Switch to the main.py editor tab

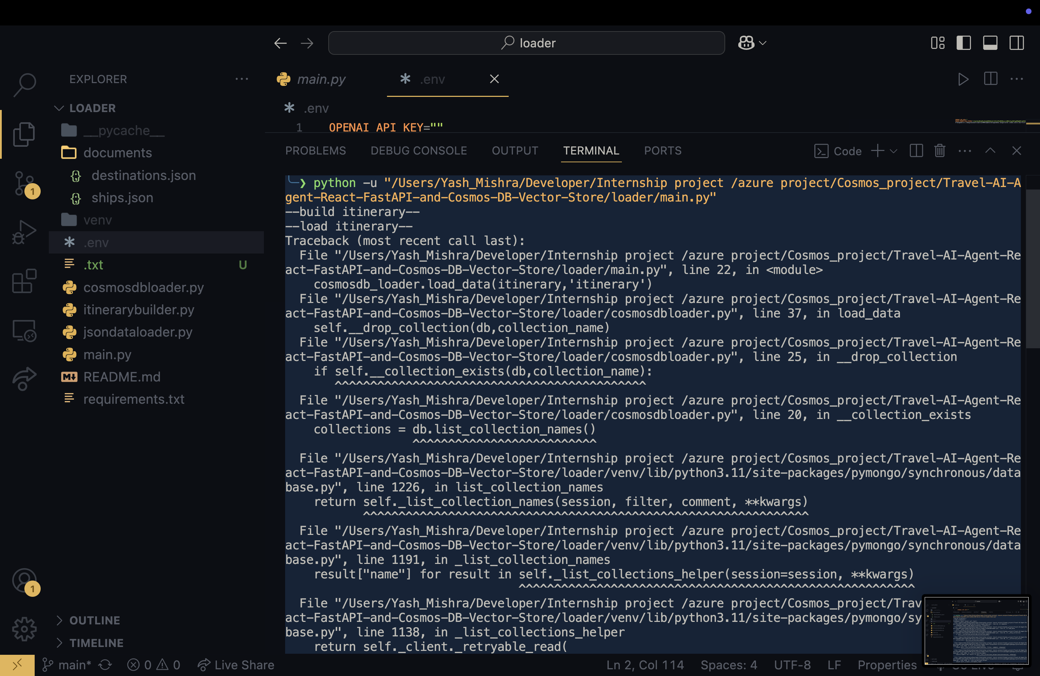point(321,80)
